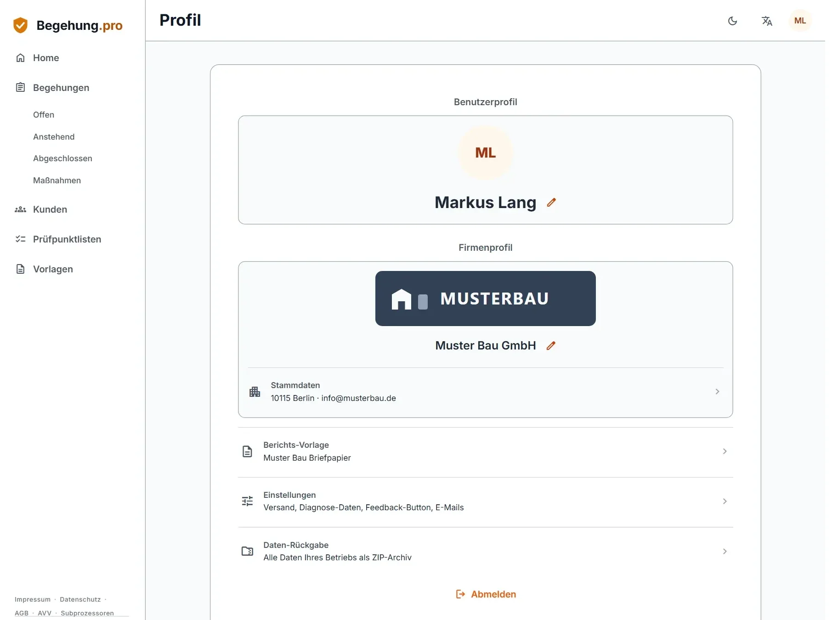Open ML user avatar menu in header

[800, 21]
